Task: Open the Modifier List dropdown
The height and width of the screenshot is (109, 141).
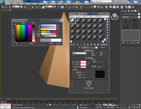Action: [x=131, y=17]
